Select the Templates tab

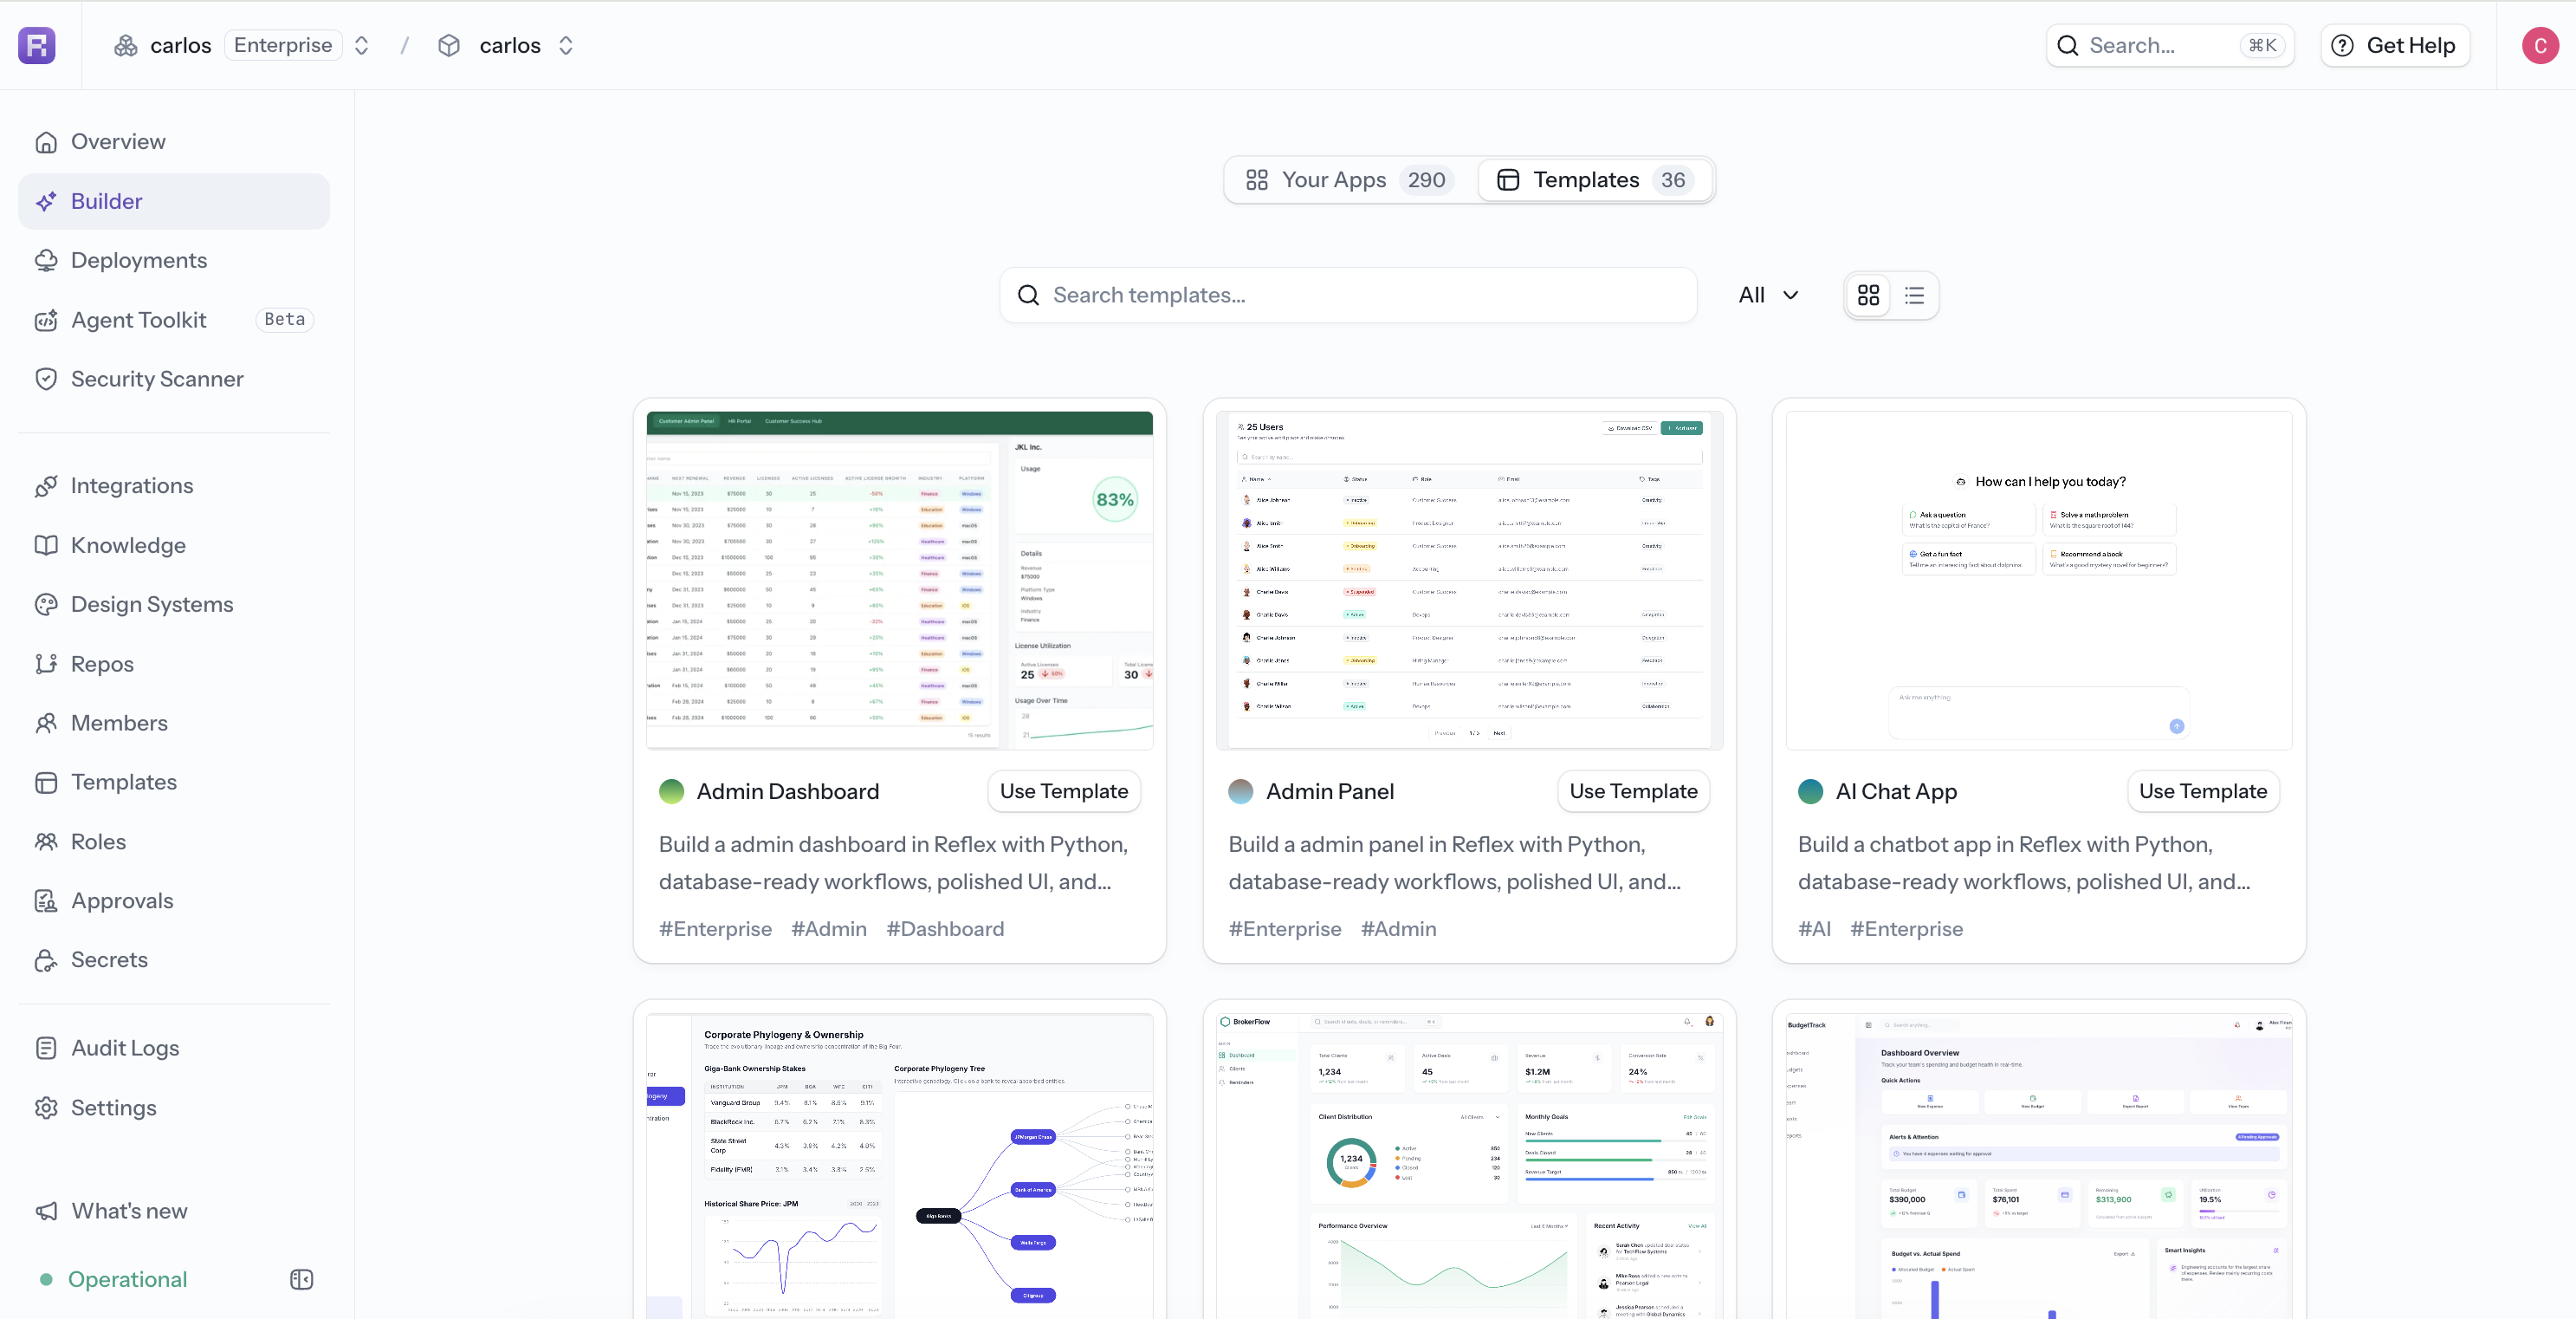pos(1595,180)
